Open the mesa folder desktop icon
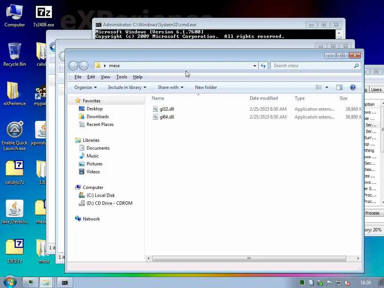Image resolution: width=384 pixels, height=288 pixels. point(43,251)
